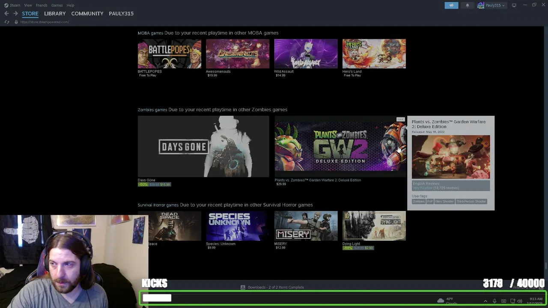Click the lock icon beside URL
The width and height of the screenshot is (548, 308).
[x=16, y=22]
